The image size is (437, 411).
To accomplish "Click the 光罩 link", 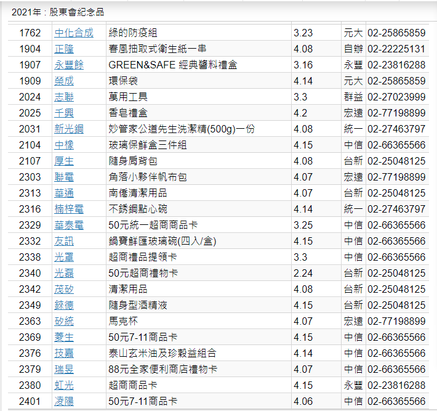I will (x=63, y=257).
